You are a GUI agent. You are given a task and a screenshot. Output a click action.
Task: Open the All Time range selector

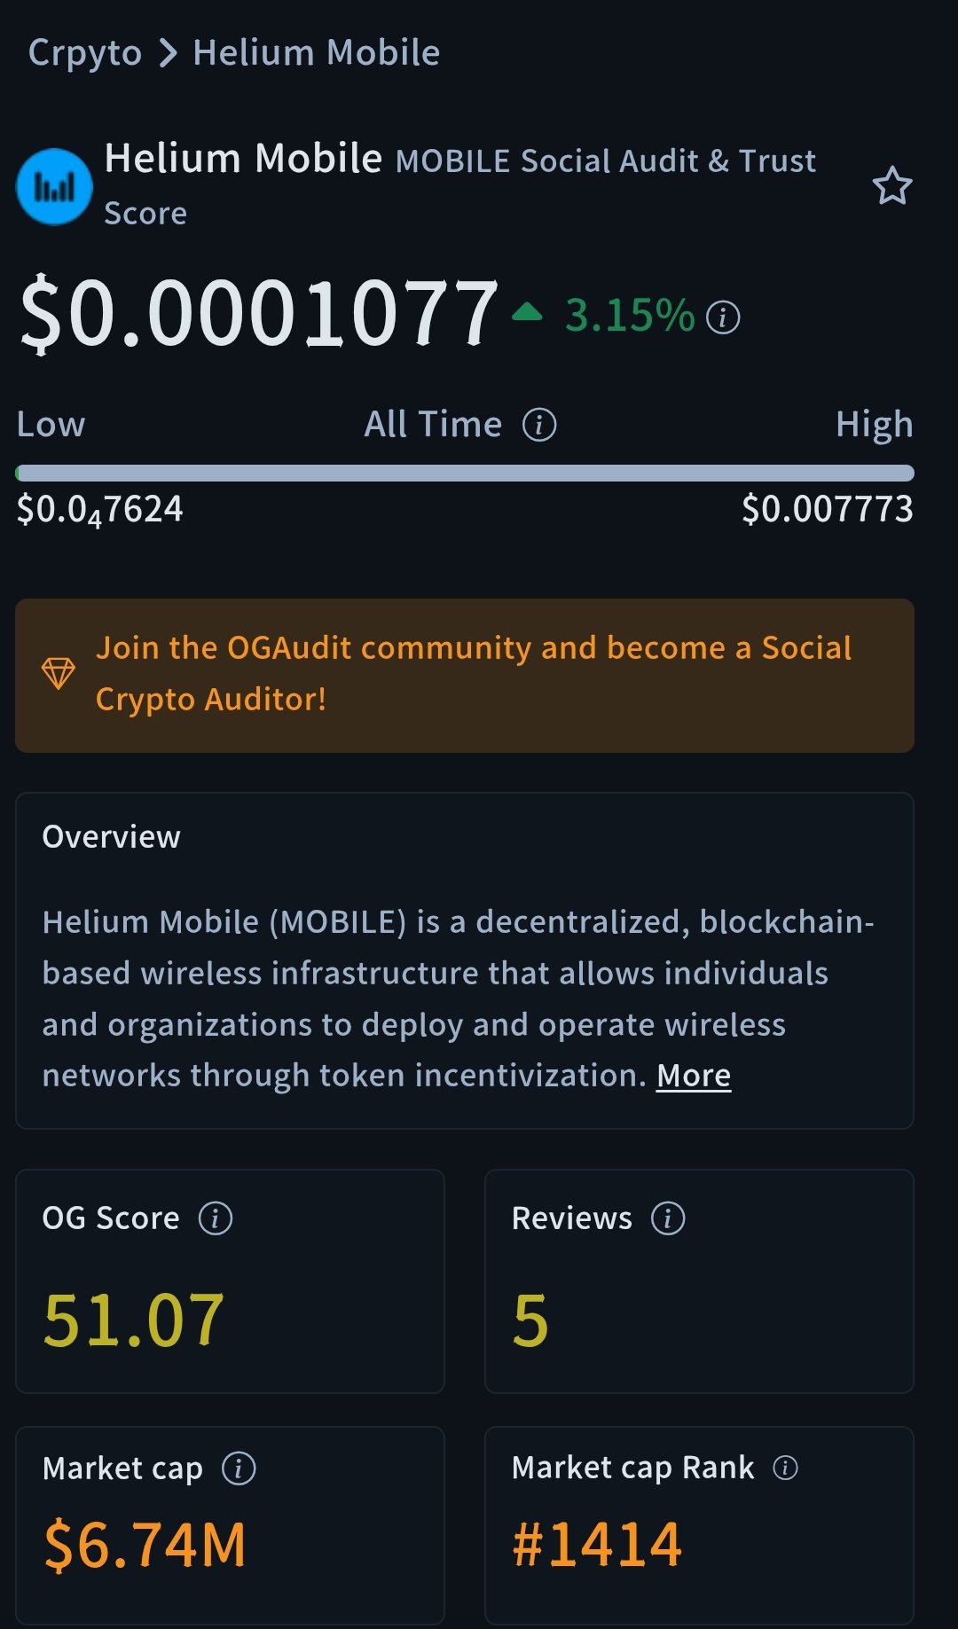(433, 425)
